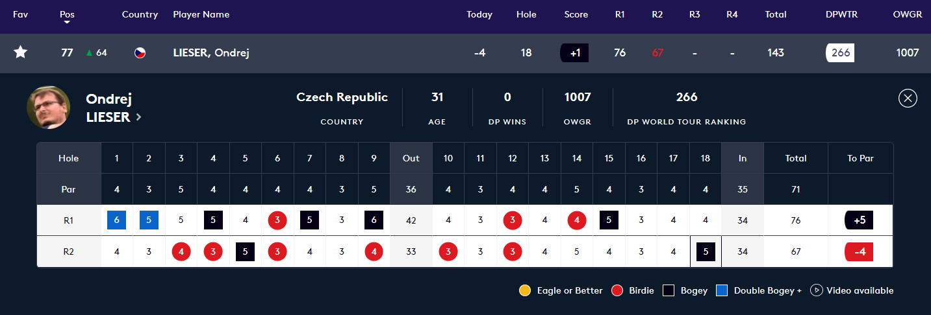Click the Birdie legend red circle
This screenshot has height=315, width=931.
617,290
